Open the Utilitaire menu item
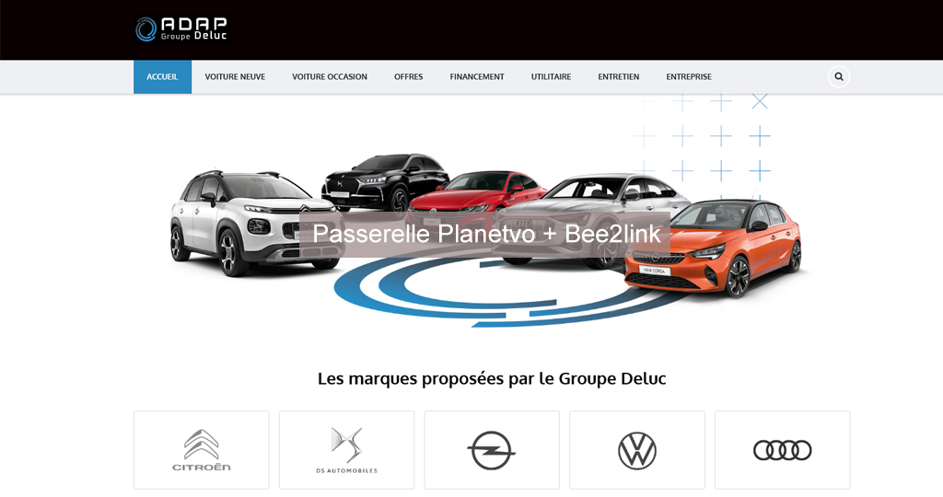Image resolution: width=943 pixels, height=497 pixels. pyautogui.click(x=551, y=77)
